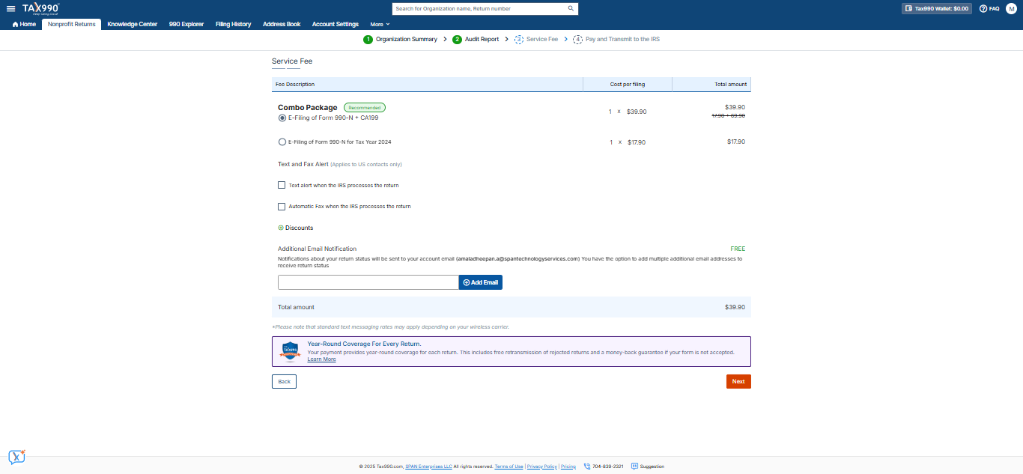Open the Address Book tab

tap(282, 24)
